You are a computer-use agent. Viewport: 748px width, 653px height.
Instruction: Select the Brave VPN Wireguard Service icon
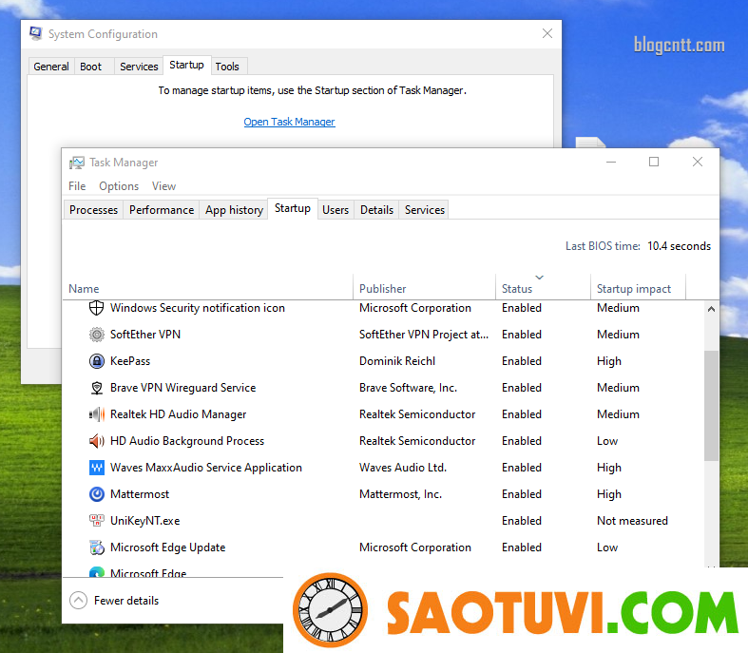[x=96, y=388]
